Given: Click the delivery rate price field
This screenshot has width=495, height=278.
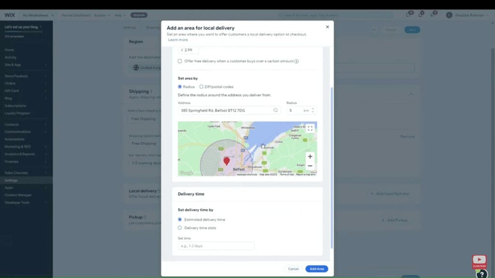Looking at the screenshot, I should [188, 50].
